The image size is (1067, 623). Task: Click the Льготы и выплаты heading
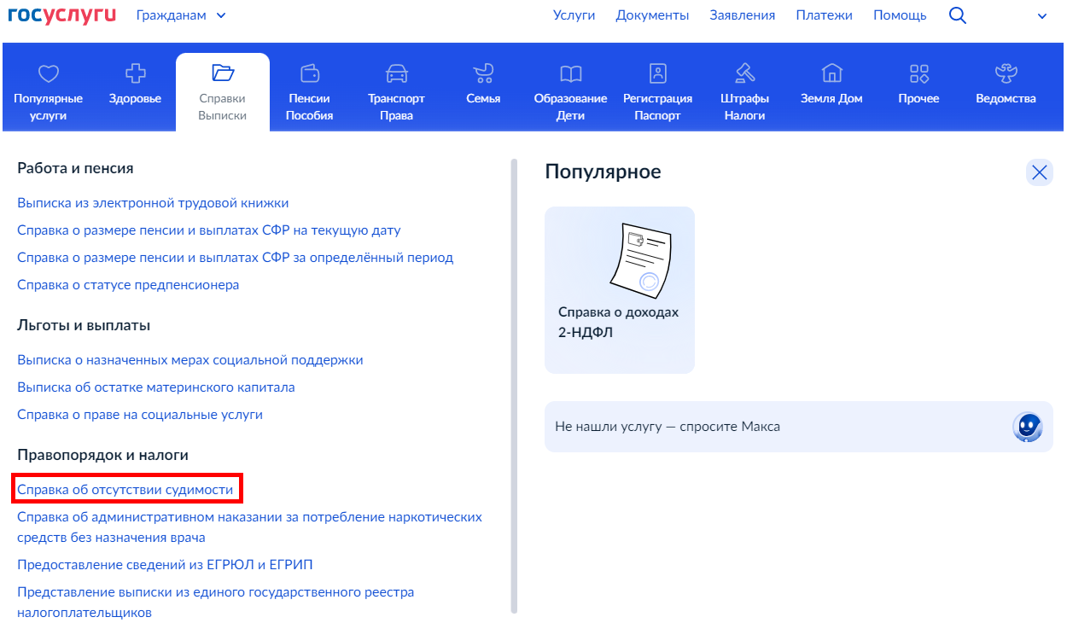click(84, 326)
